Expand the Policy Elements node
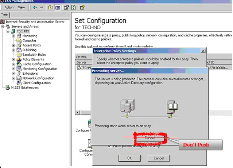The width and height of the screenshot is (233, 168). (13, 59)
